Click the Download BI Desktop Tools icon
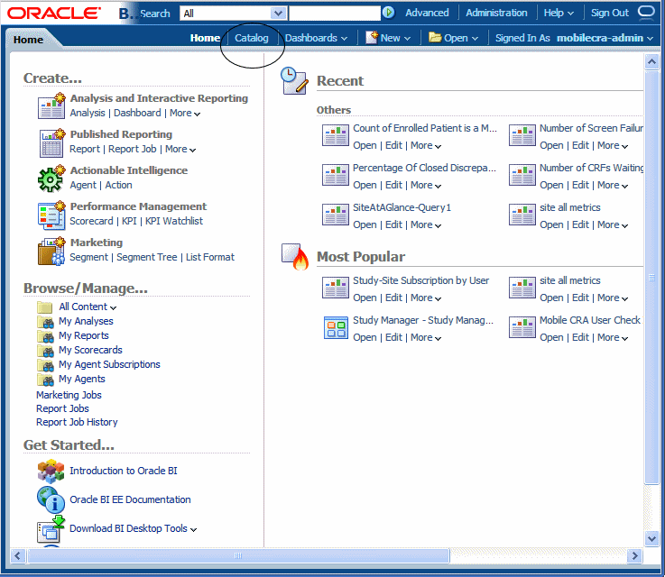The height and width of the screenshot is (577, 665). click(51, 529)
